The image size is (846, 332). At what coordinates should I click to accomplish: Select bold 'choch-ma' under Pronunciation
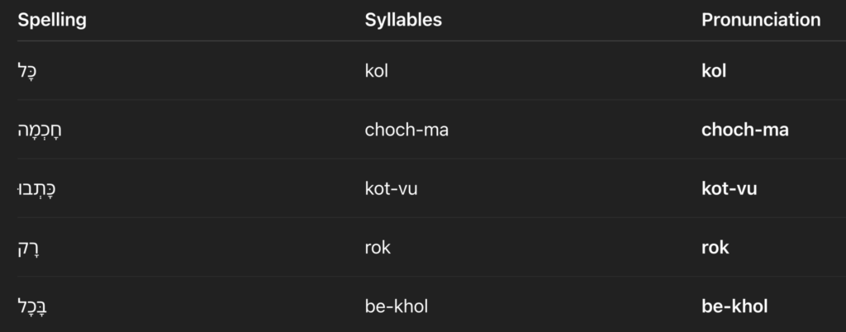click(x=744, y=130)
